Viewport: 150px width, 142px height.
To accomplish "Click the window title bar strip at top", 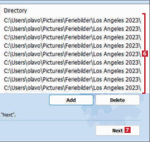I will [x=75, y=2].
